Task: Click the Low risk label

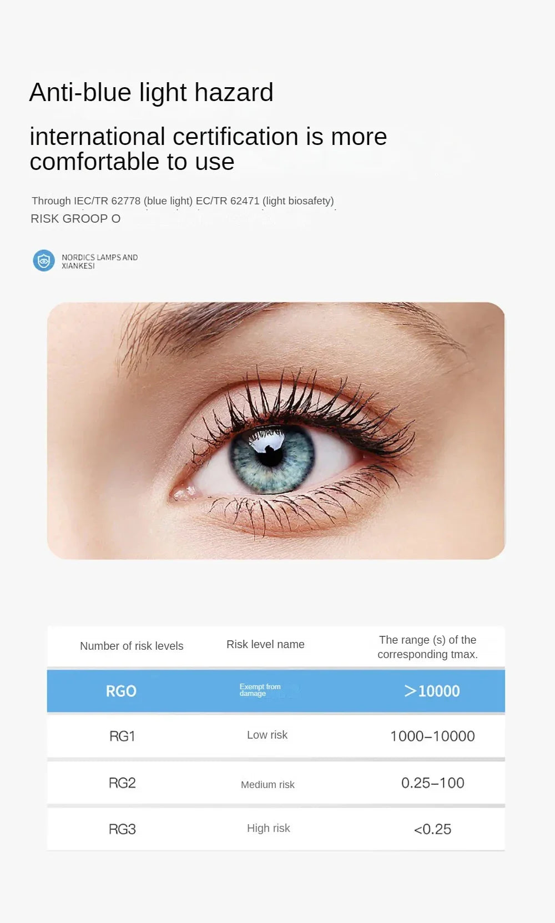Action: (267, 735)
